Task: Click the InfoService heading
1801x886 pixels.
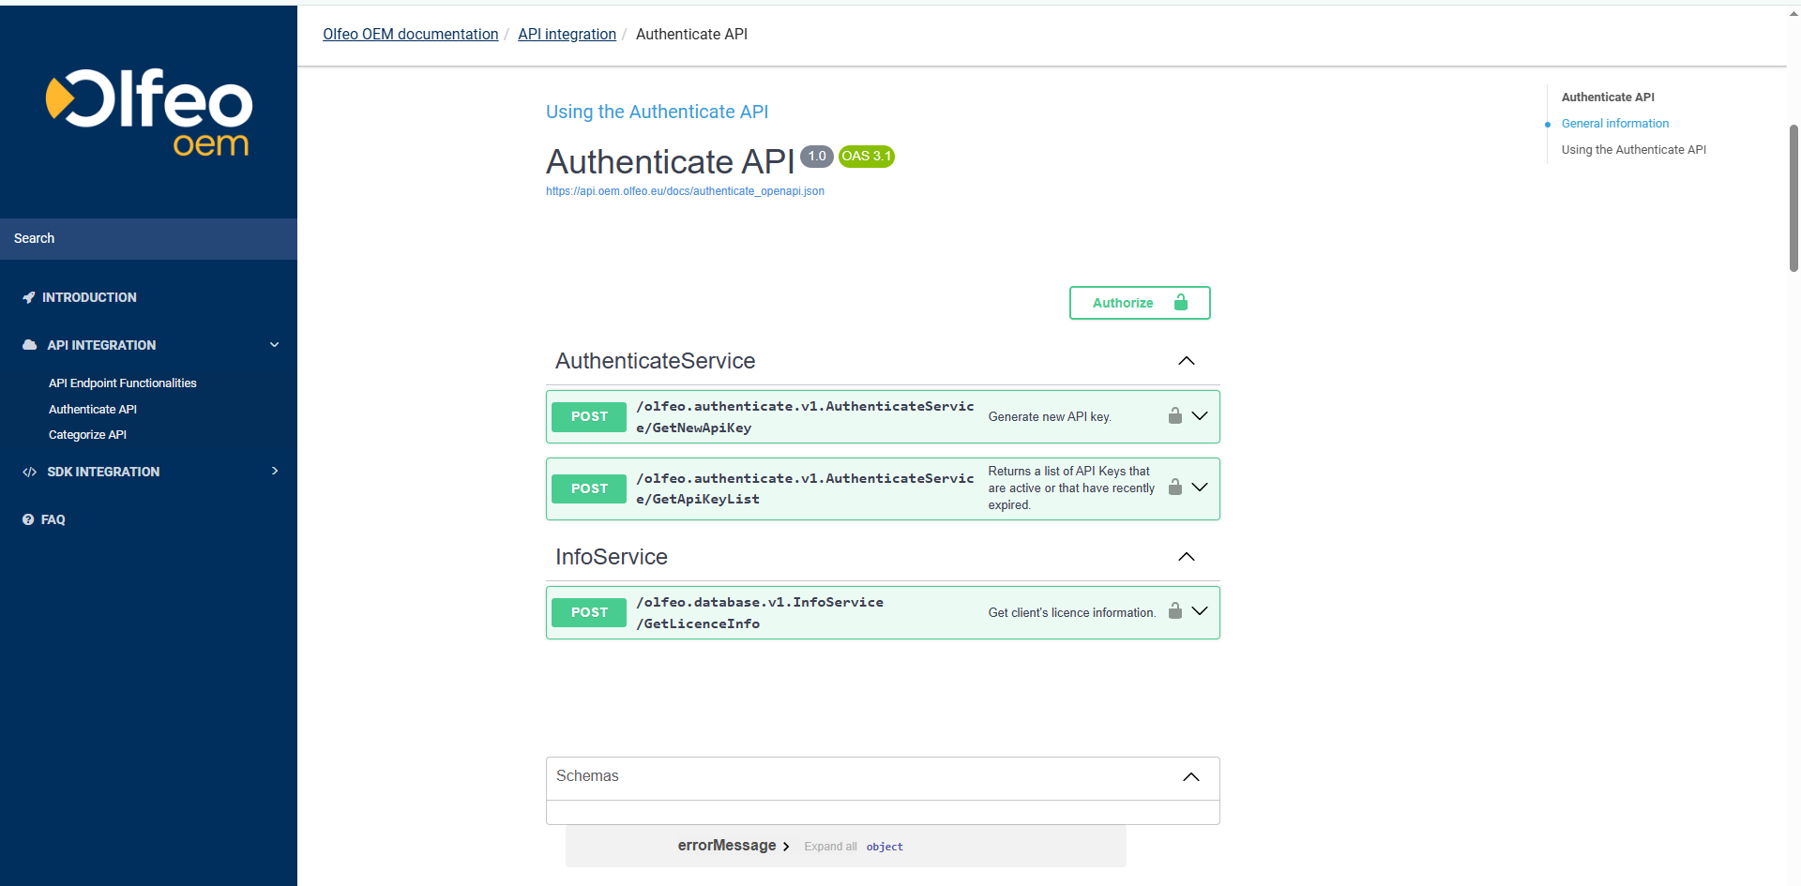Action: point(612,557)
